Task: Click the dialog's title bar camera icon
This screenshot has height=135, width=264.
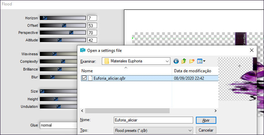Action: coord(83,50)
